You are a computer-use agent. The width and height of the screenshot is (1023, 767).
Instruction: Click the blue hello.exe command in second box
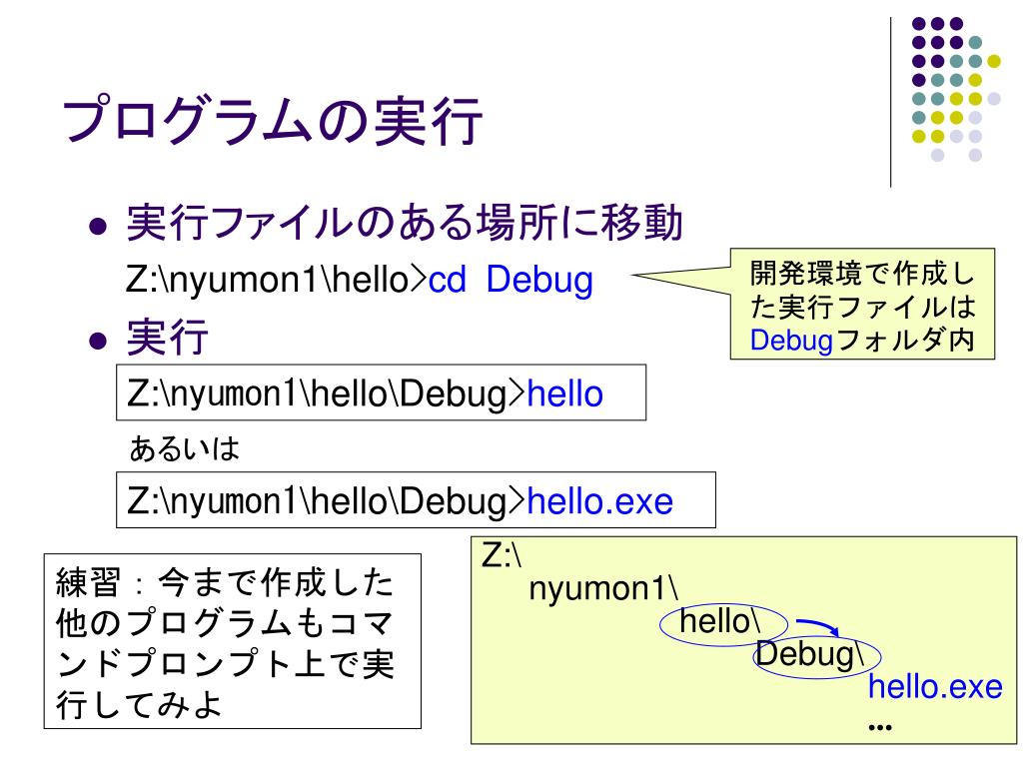point(600,501)
